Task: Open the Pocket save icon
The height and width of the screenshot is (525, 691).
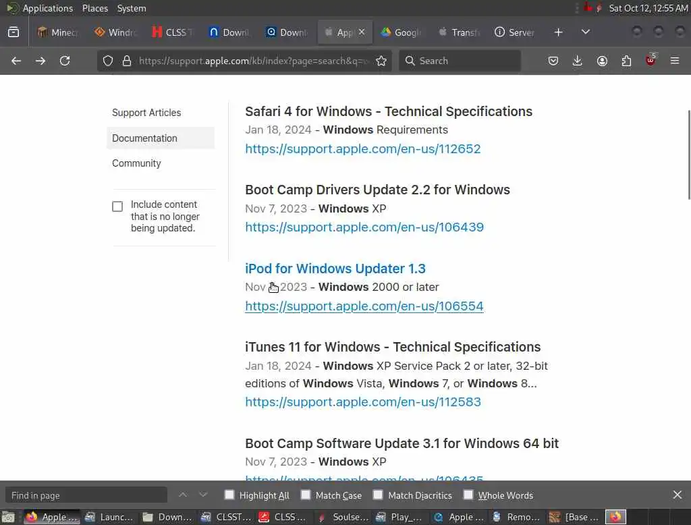Action: click(x=553, y=61)
